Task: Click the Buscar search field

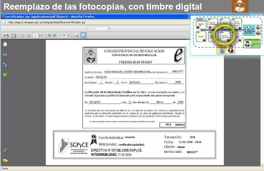Action: coord(96,28)
